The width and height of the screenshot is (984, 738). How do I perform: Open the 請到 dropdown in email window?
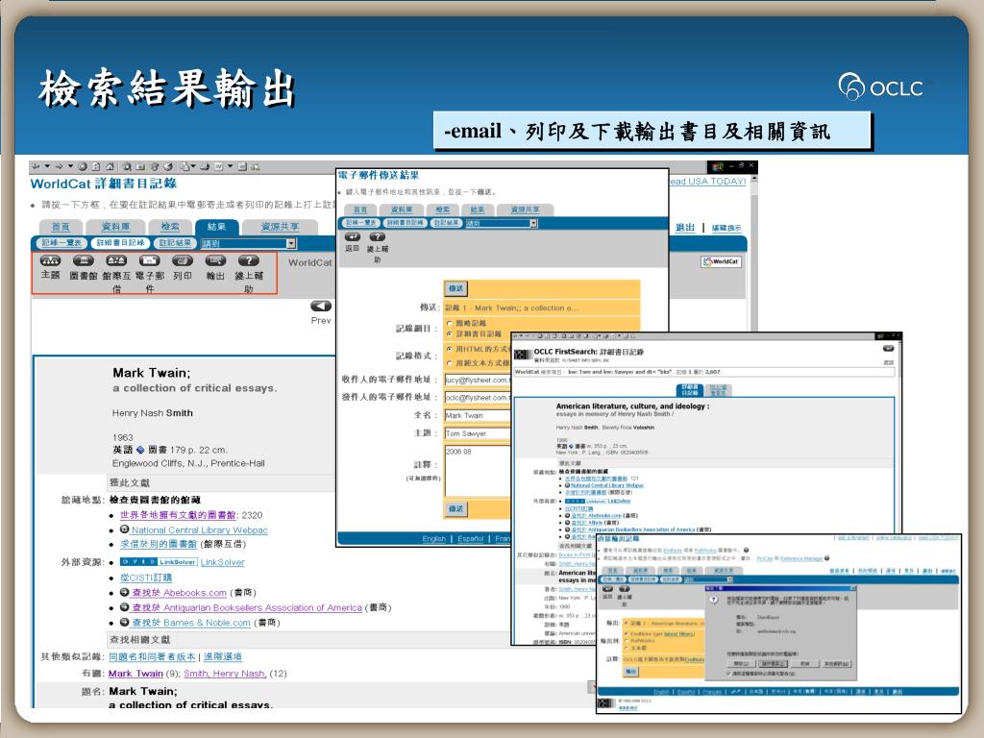click(x=502, y=223)
